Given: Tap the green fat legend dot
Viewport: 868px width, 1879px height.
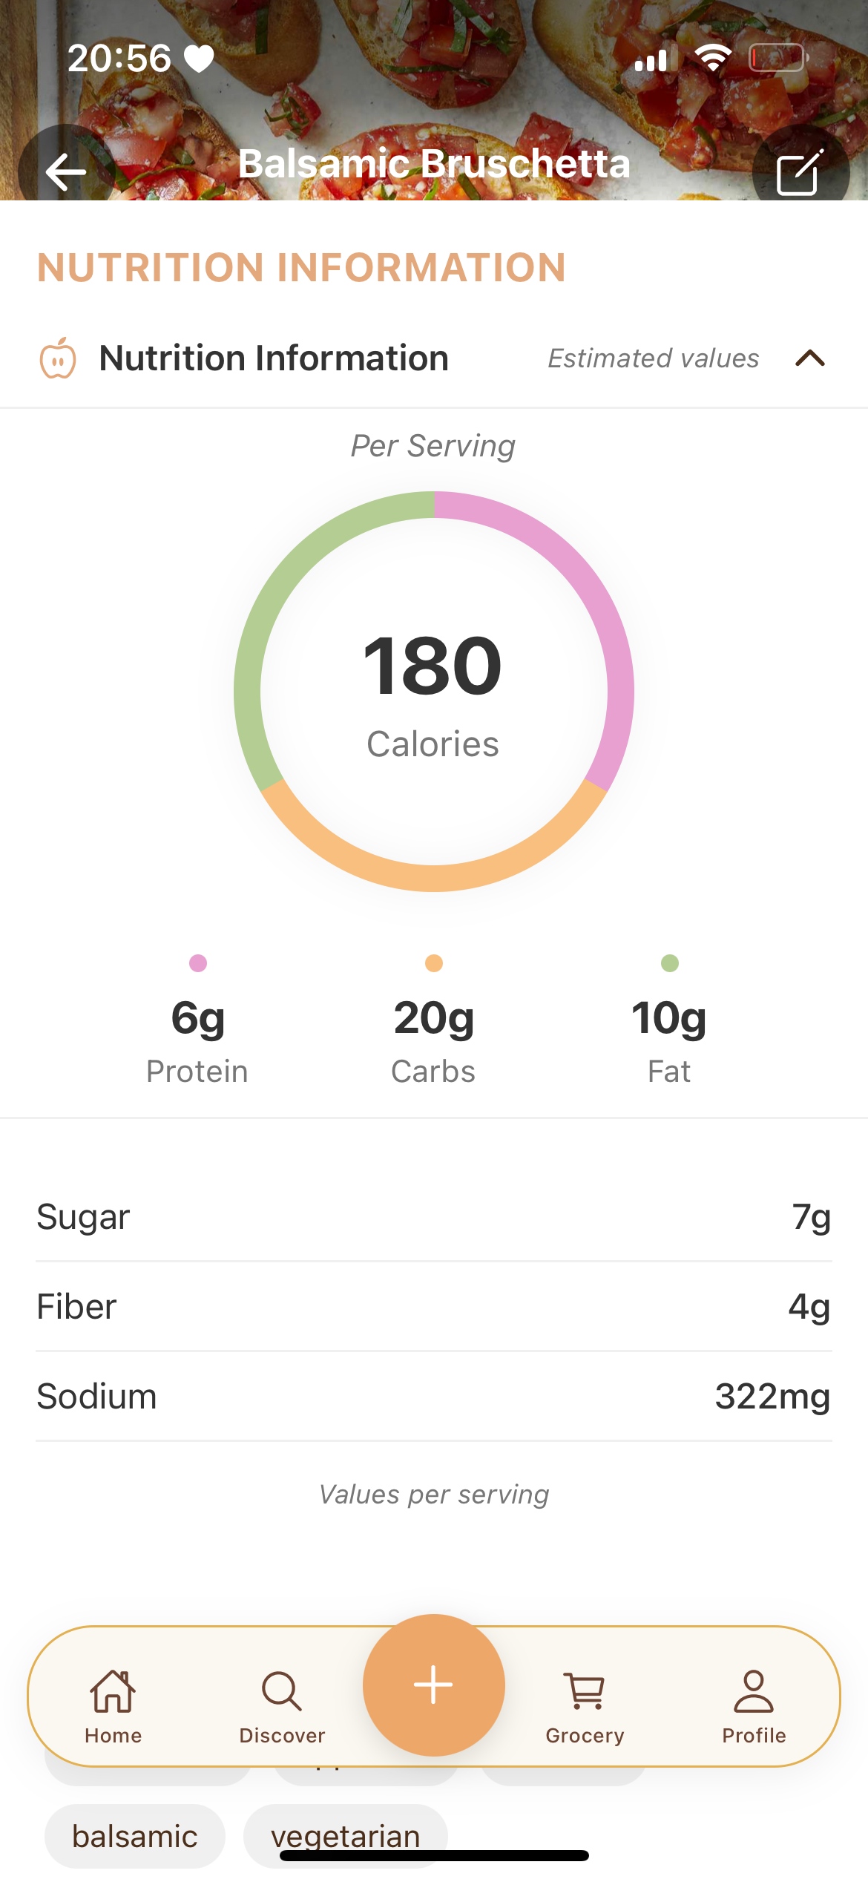Looking at the screenshot, I should pyautogui.click(x=670, y=963).
